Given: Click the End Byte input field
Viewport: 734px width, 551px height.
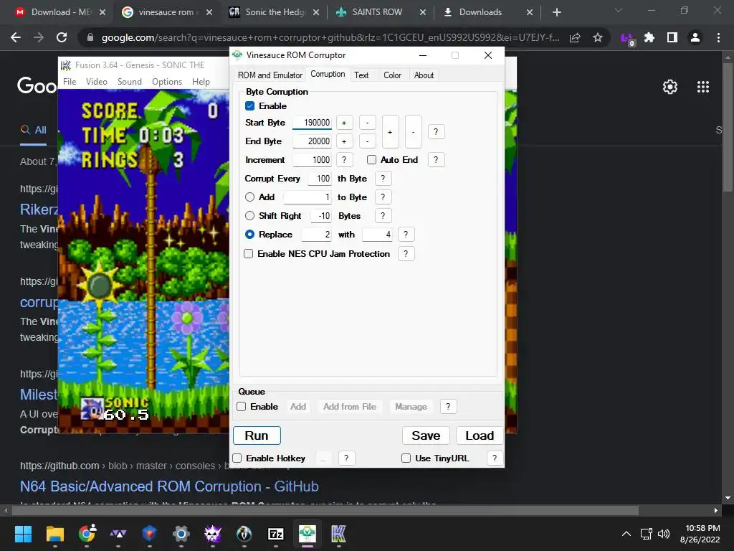Looking at the screenshot, I should click(313, 141).
